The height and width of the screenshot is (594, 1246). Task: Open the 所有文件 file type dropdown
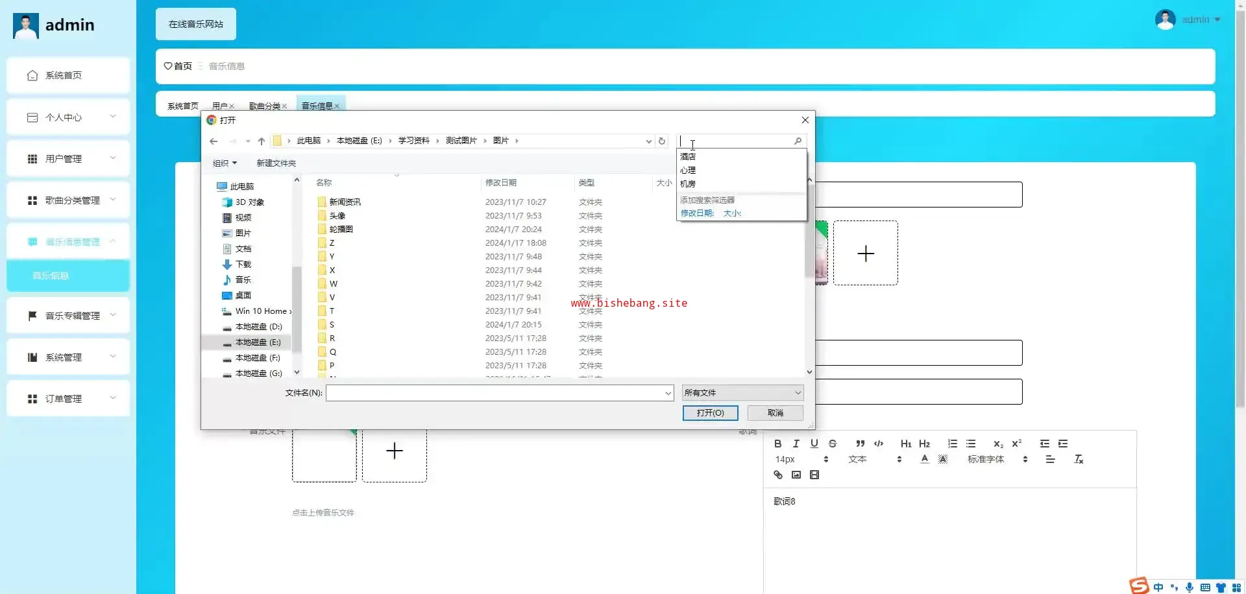tap(742, 393)
